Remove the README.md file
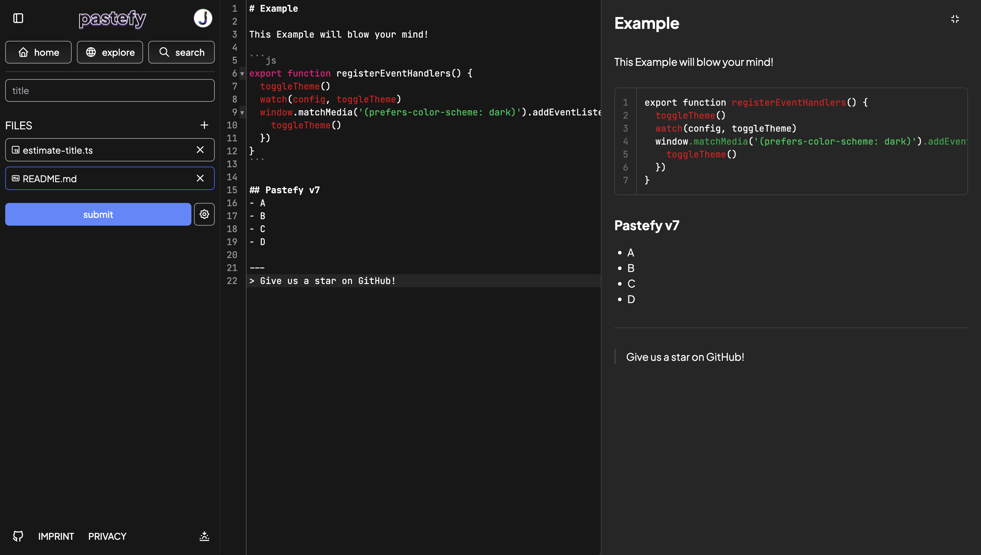Viewport: 981px width, 555px height. 200,178
